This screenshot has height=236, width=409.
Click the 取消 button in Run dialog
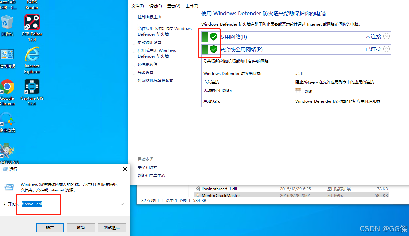point(81,228)
